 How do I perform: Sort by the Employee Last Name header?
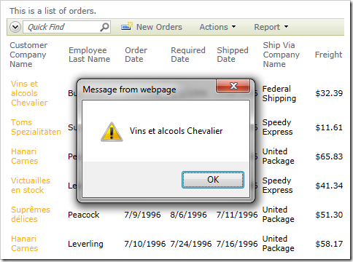click(x=90, y=55)
